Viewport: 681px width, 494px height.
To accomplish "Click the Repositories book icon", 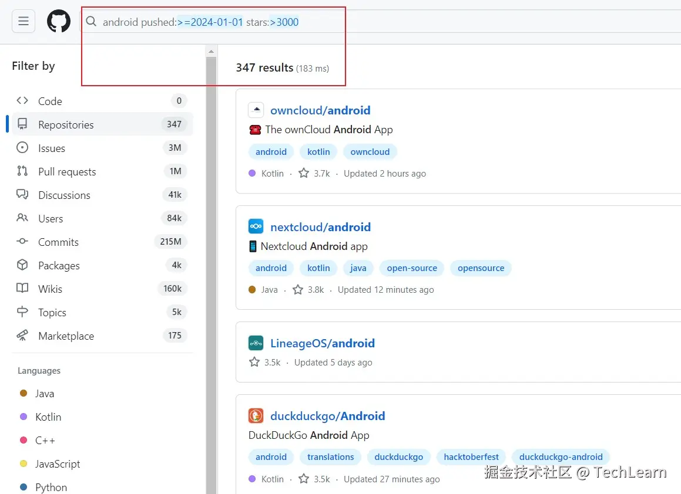I will tap(22, 124).
